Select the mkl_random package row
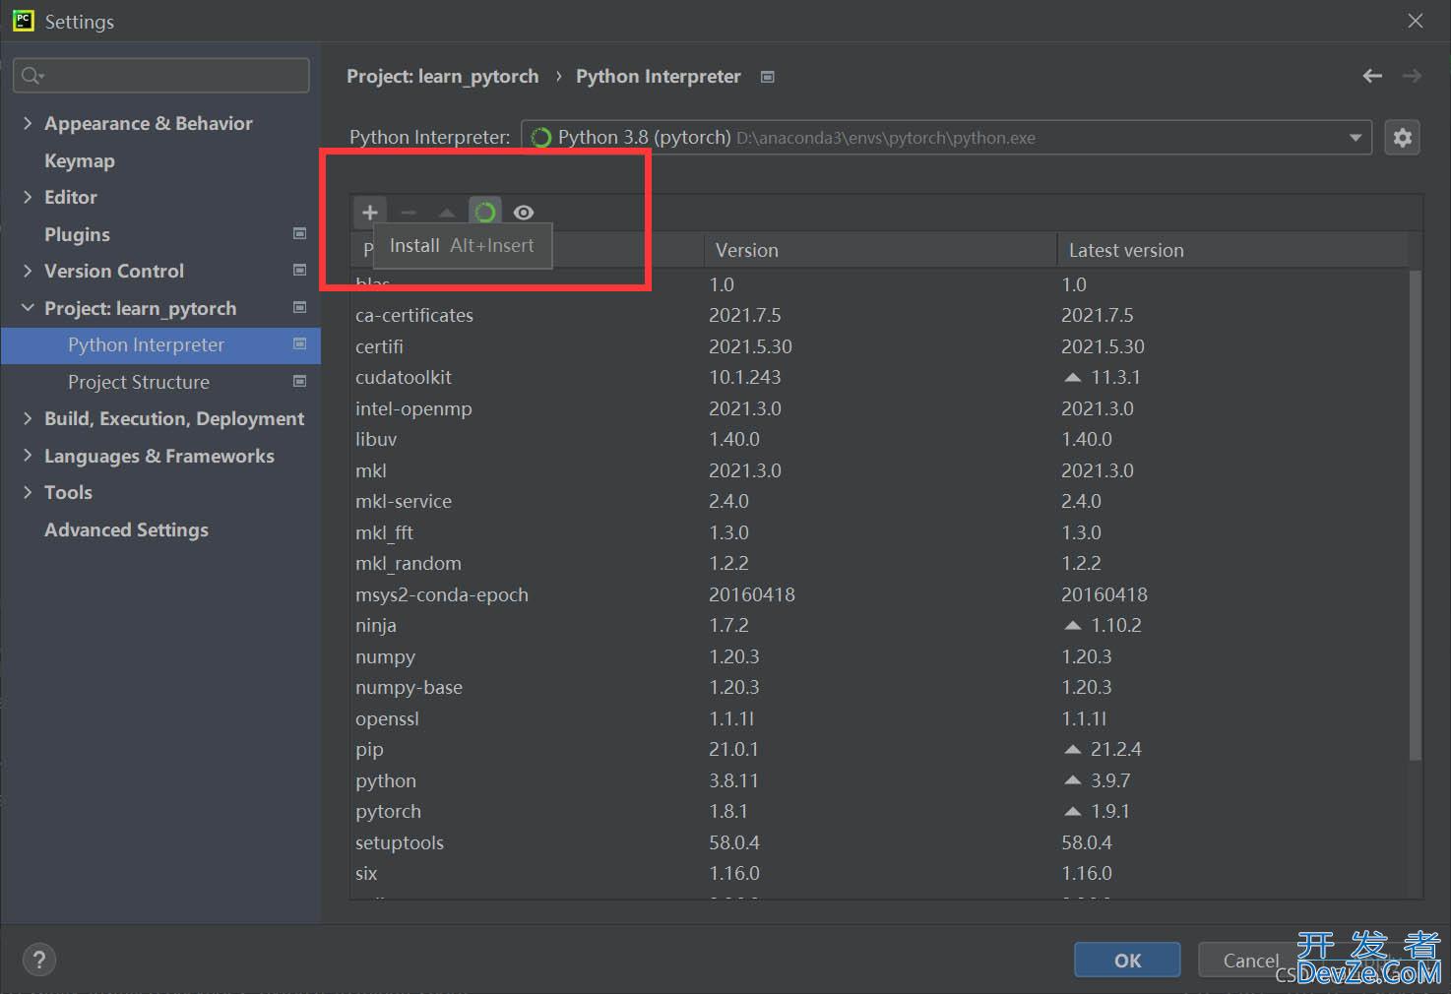The width and height of the screenshot is (1451, 994). pos(880,563)
